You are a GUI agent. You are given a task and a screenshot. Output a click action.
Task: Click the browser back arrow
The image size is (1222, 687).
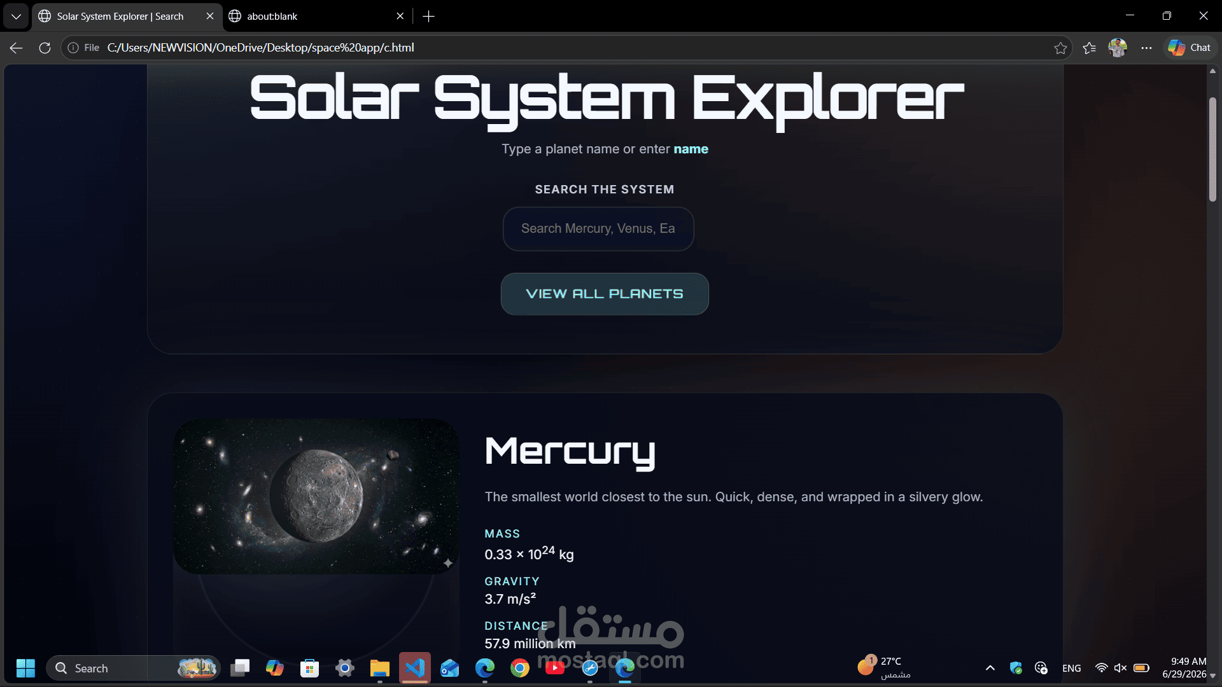tap(17, 48)
